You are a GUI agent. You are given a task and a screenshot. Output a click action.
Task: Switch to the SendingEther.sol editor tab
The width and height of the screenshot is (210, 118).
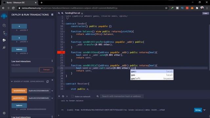click(x=73, y=13)
